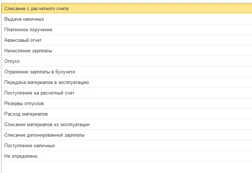Pick 'Начисление зарплаты' in the list

28,51
